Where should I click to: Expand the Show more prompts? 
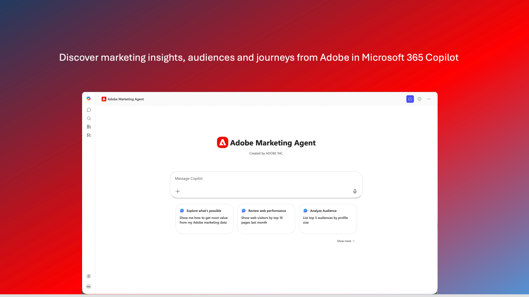coord(345,241)
